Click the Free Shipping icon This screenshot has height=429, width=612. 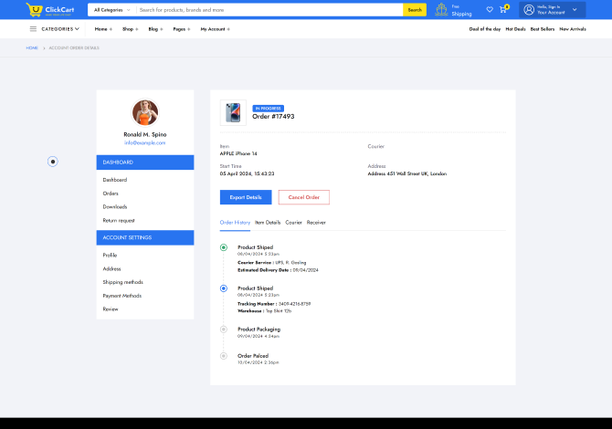(441, 10)
